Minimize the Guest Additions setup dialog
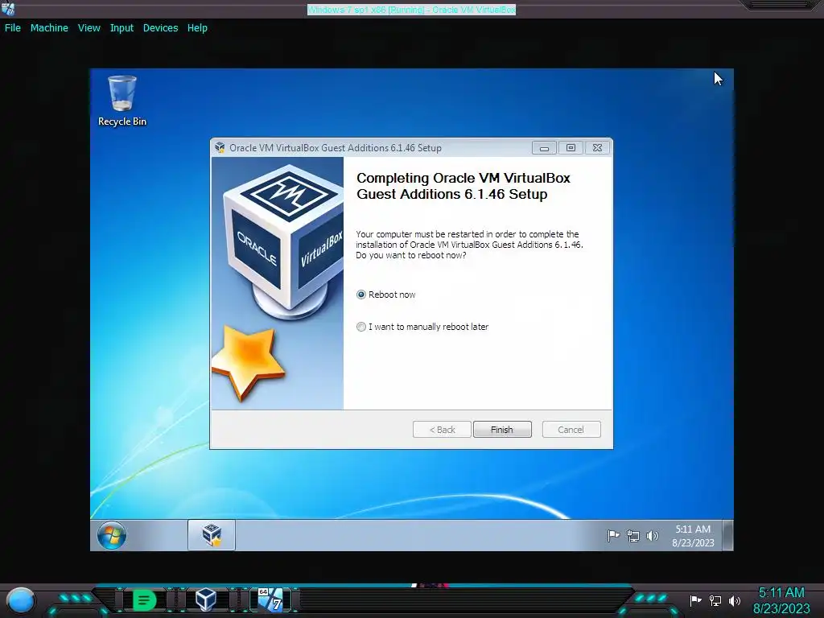 [x=544, y=148]
